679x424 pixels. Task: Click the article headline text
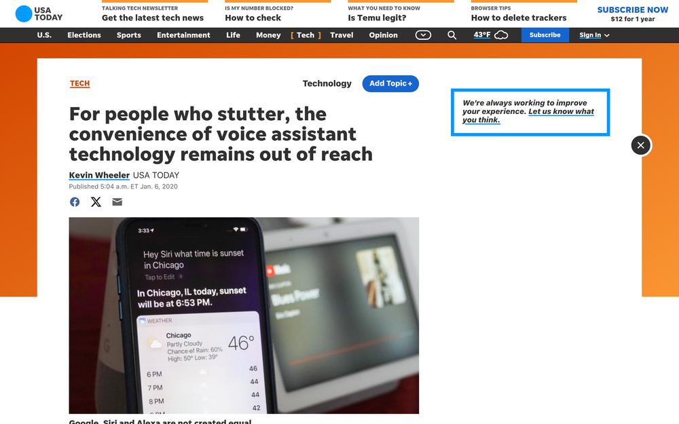click(x=221, y=134)
